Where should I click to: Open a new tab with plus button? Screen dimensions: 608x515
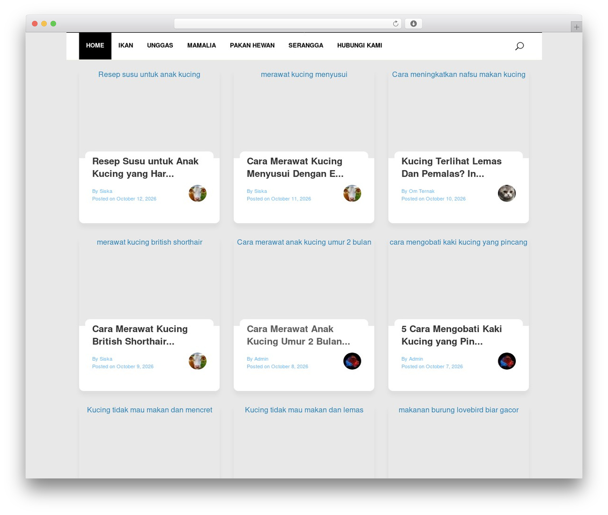coord(576,27)
